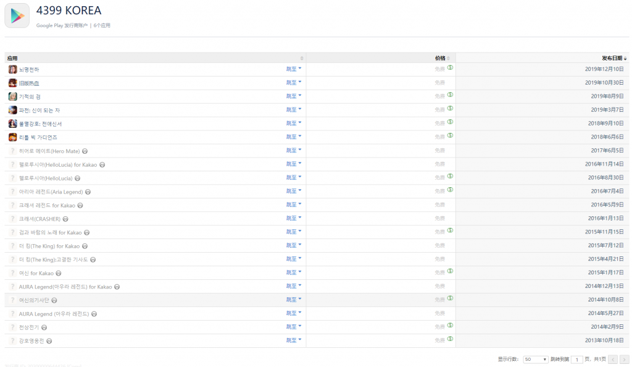Go to next page with right arrow
632x367 pixels.
click(x=624, y=359)
